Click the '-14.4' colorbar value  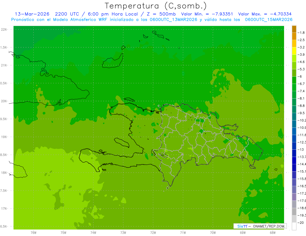[302, 164]
